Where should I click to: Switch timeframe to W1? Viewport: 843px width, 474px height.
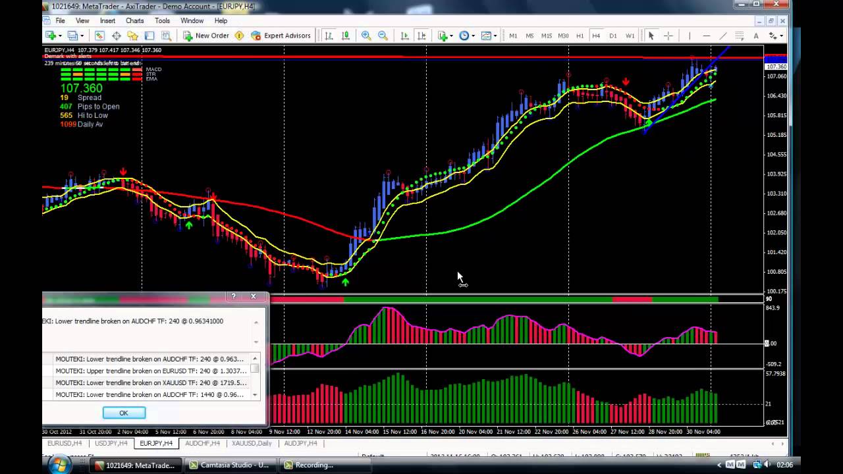pos(630,36)
